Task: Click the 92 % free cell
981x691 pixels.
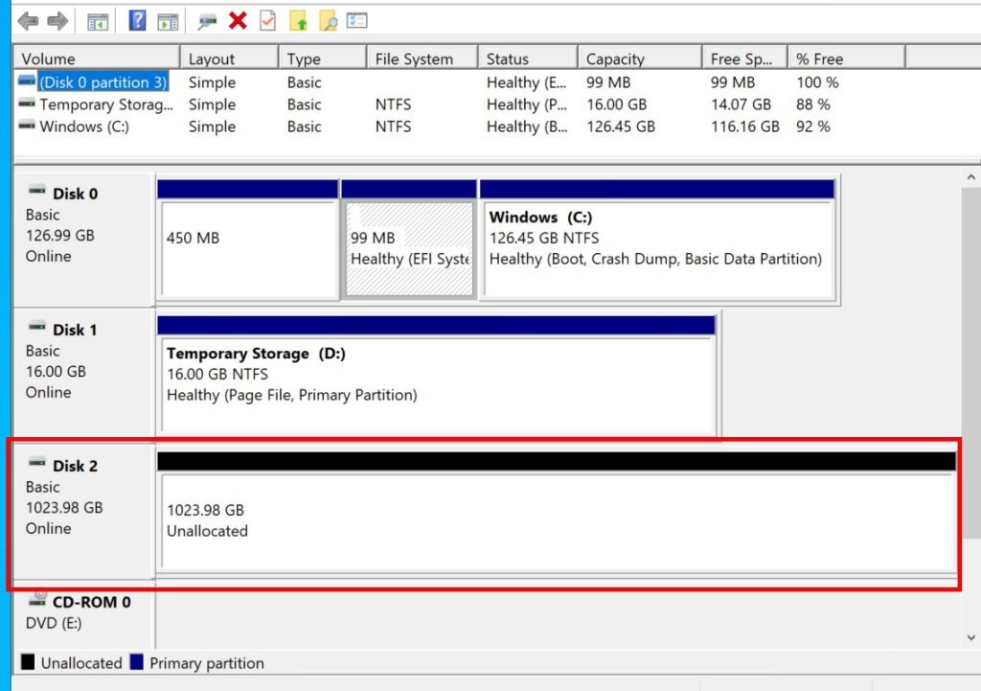Action: [812, 127]
